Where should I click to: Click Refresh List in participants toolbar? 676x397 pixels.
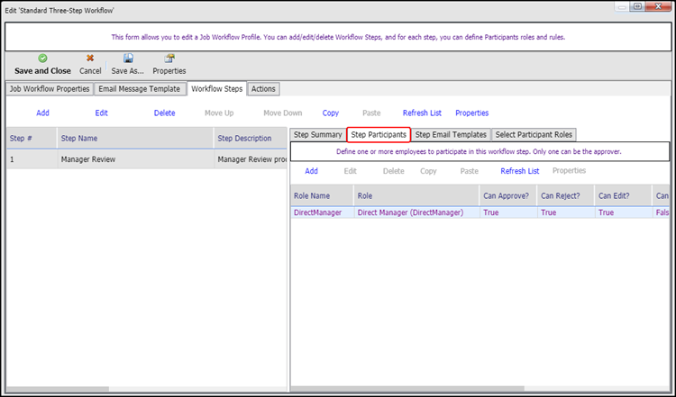point(520,171)
